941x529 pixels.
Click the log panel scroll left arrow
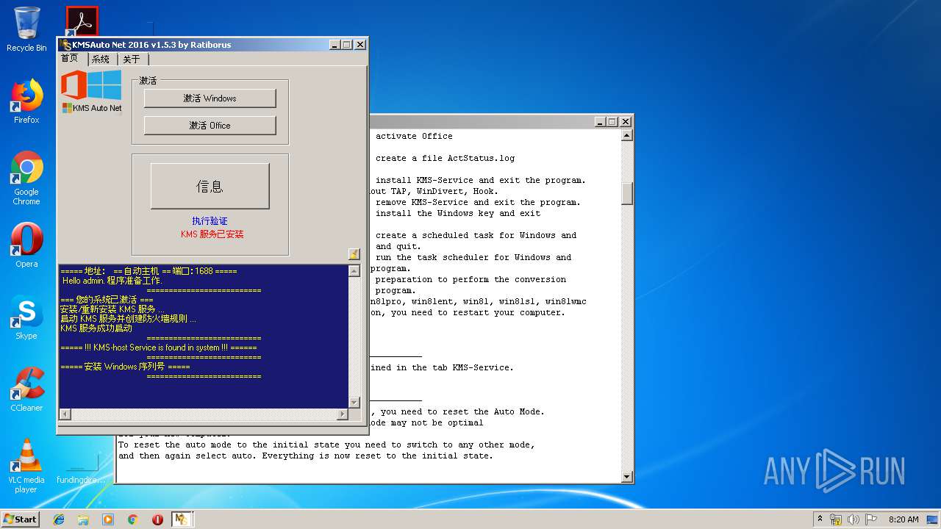[65, 414]
